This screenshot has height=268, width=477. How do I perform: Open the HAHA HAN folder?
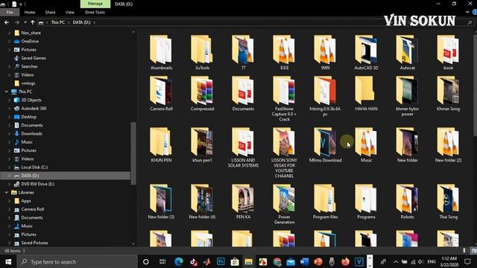point(366,94)
